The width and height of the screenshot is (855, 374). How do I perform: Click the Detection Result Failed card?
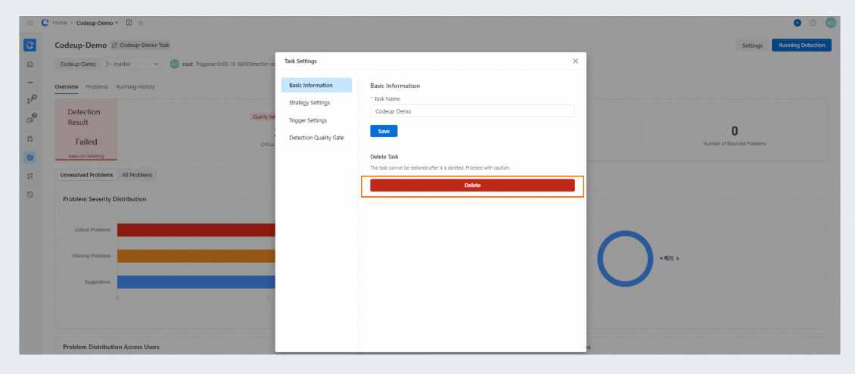86,129
